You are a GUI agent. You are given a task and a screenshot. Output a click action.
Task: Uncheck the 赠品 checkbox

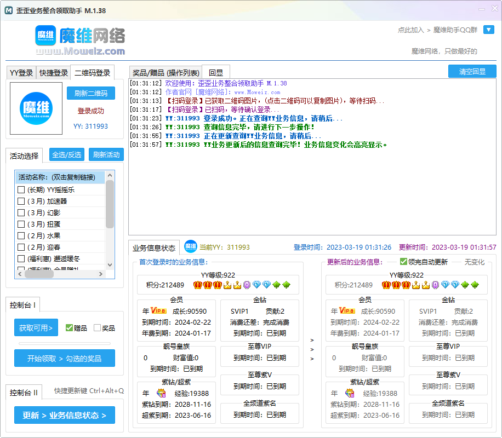[x=69, y=327]
